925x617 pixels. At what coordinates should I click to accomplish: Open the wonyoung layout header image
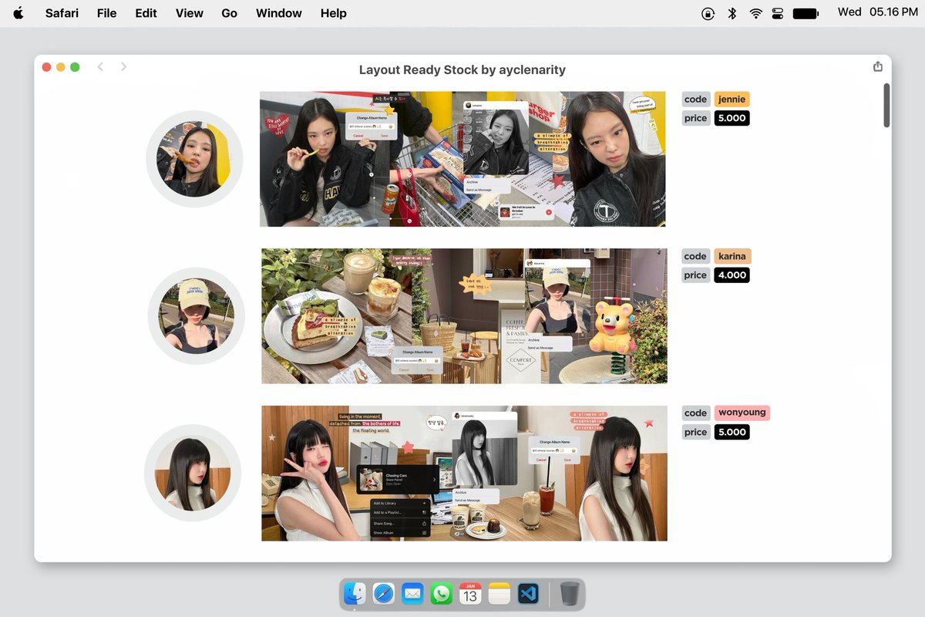[x=464, y=474]
